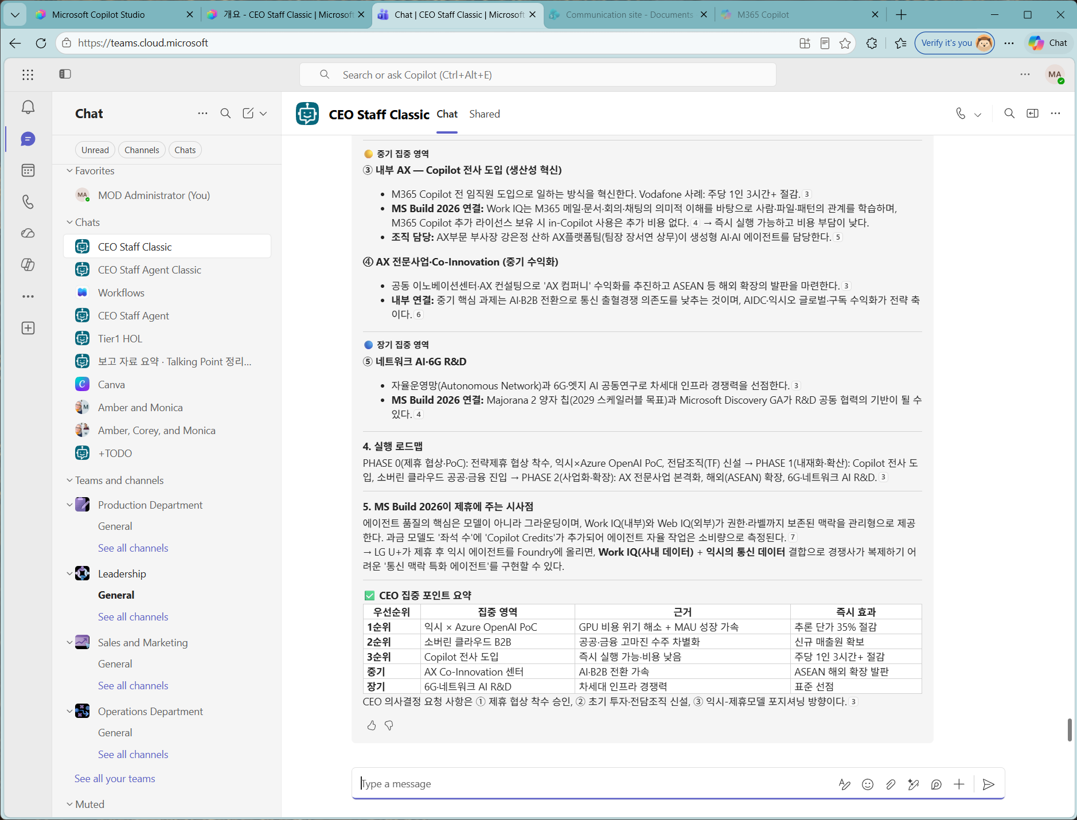This screenshot has width=1077, height=820.
Task: Open the Calendar icon in the left rail
Action: tap(28, 170)
